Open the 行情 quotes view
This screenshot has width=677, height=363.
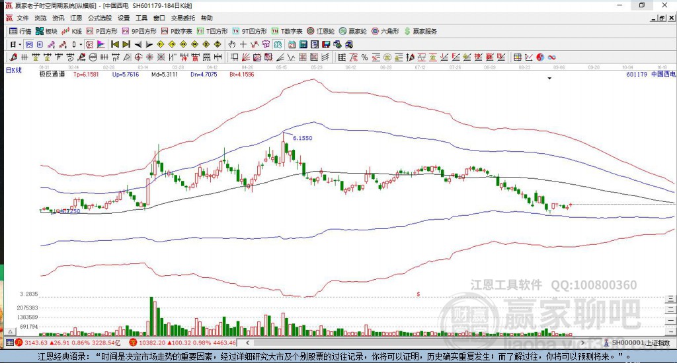coord(20,31)
